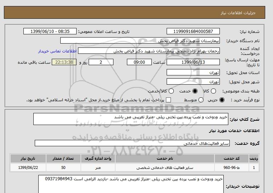Click the buyer notes text area
Screen dimensions: 273x193
(131, 184)
